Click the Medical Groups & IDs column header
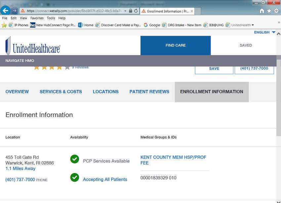The image size is (281, 203). click(158, 137)
